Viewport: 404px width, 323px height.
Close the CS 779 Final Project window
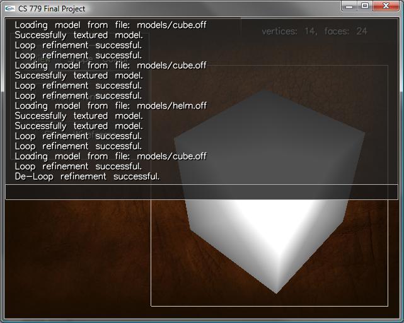coord(386,6)
